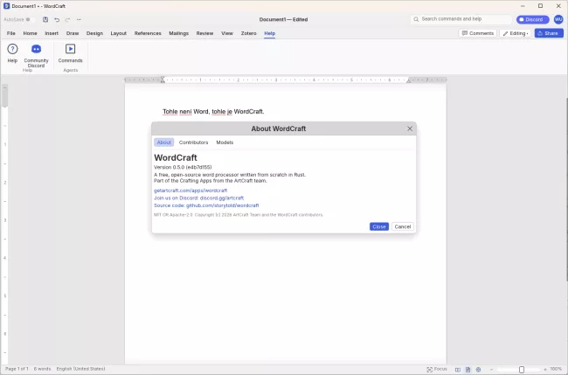The width and height of the screenshot is (568, 375).
Task: Click the 'Version 0.5.0' text in dialog
Action: 183,167
